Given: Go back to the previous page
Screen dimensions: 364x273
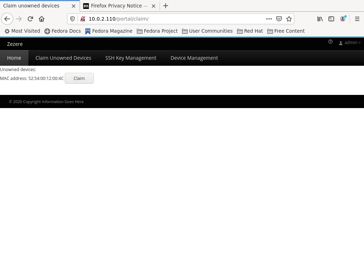Looking at the screenshot, I should coord(7,19).
